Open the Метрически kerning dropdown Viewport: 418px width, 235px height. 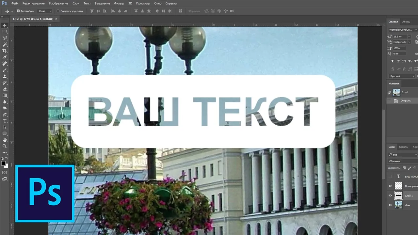coord(410,42)
